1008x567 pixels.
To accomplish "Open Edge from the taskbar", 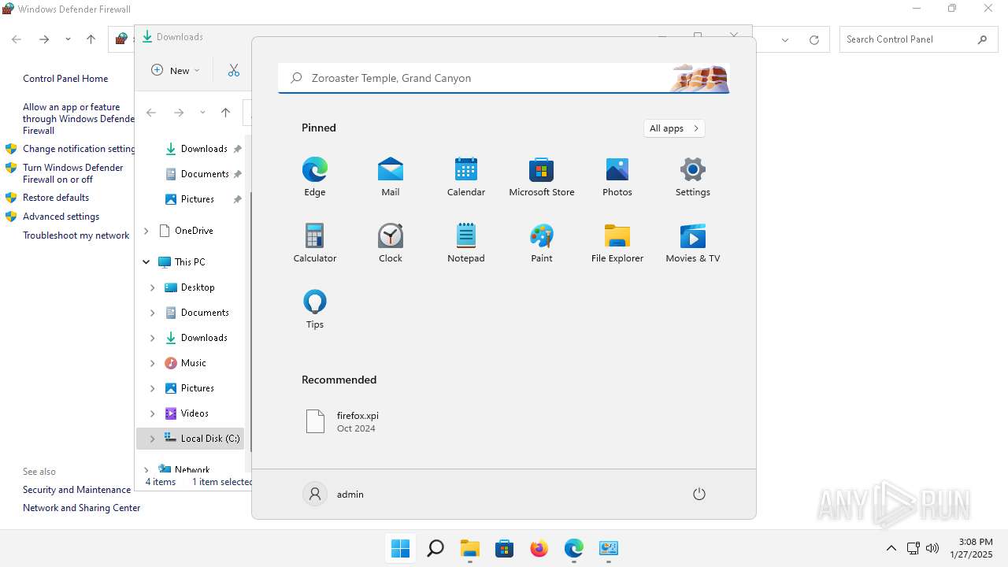I will coord(573,548).
